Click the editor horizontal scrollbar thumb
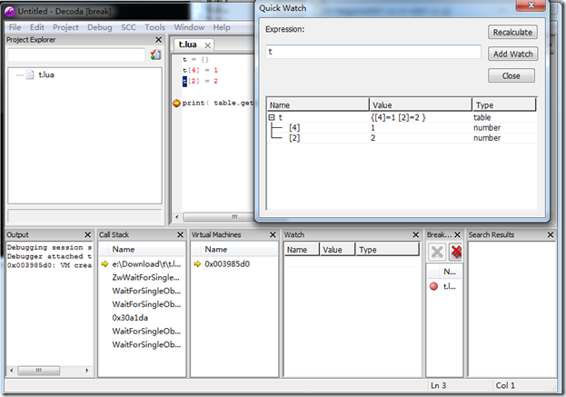 point(220,217)
